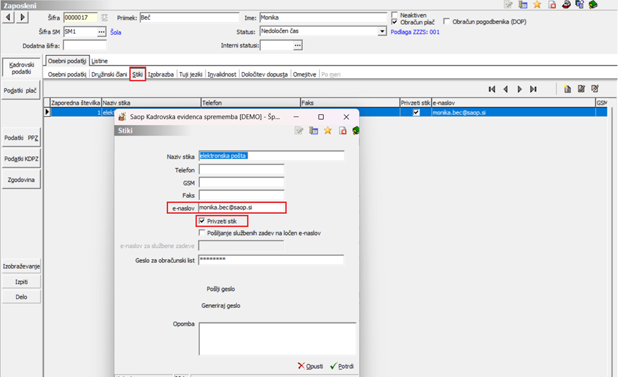Click Izpiti side button
618x377 pixels.
click(22, 282)
